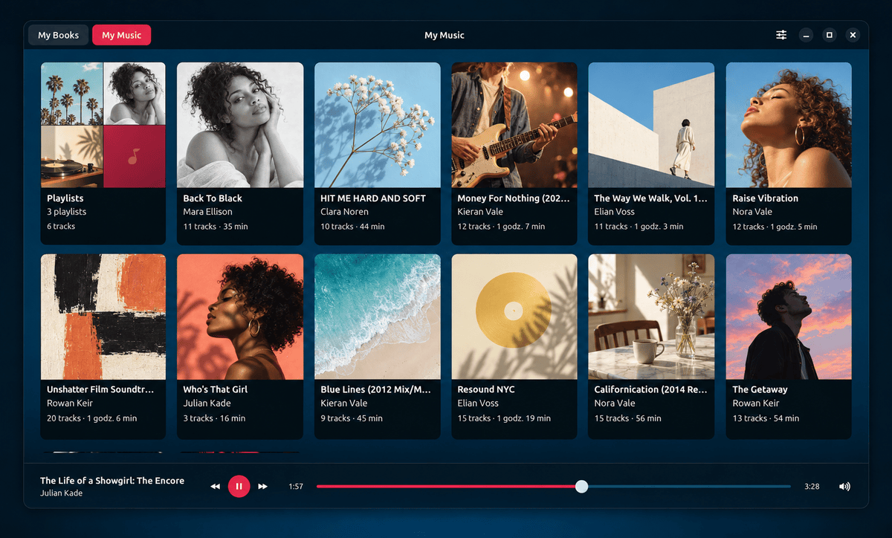
Task: Click '15 tracks · 56 min' text
Action: pyautogui.click(x=627, y=418)
